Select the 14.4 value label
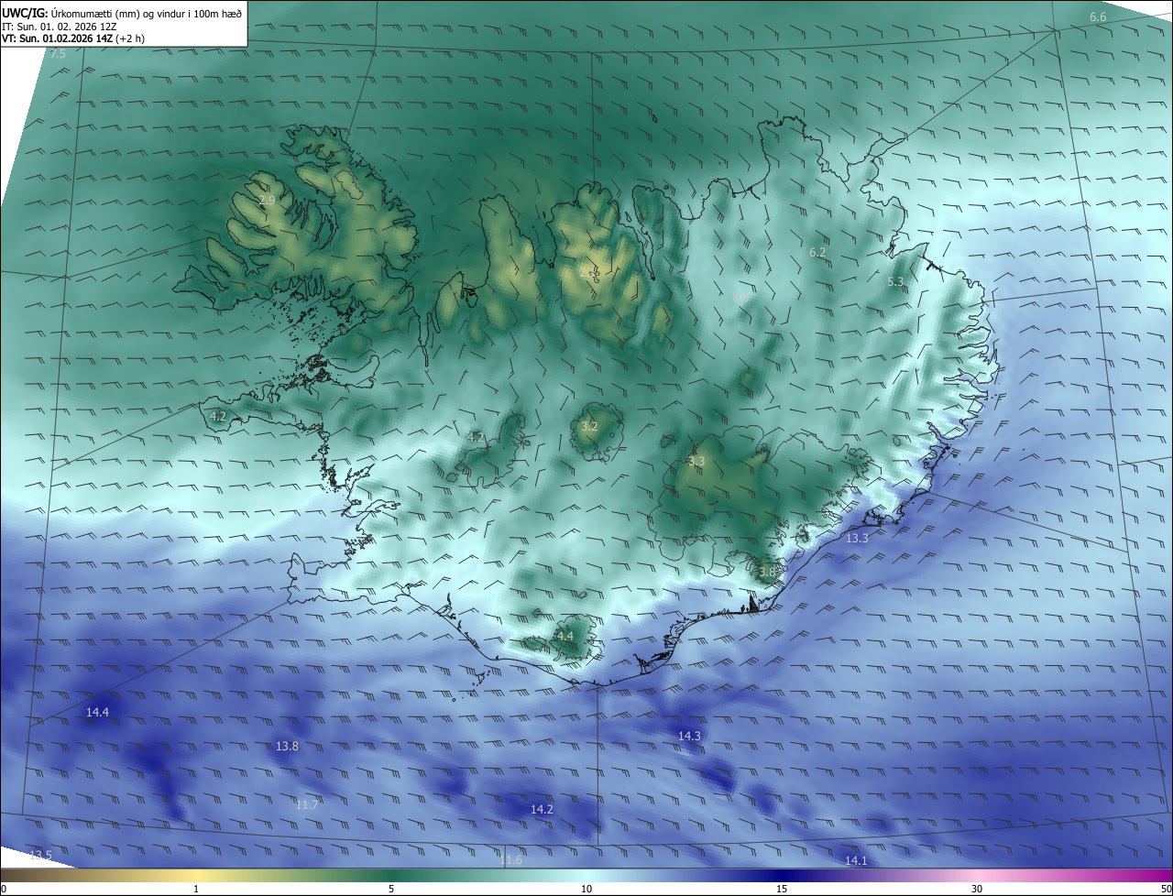1173x896 pixels. click(x=97, y=712)
